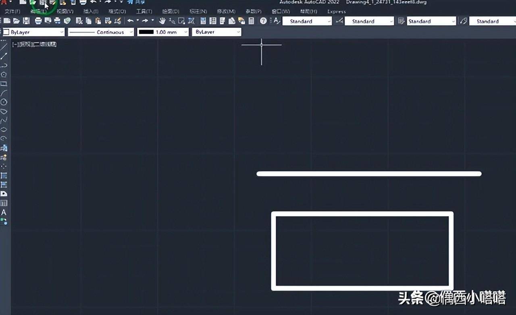Select the Construction Line tool
The image size is (516, 315).
[4, 56]
